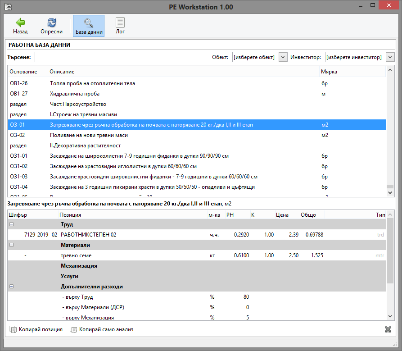The width and height of the screenshot is (402, 351).
Task: Click the Опресни refresh icon
Action: pyautogui.click(x=51, y=23)
